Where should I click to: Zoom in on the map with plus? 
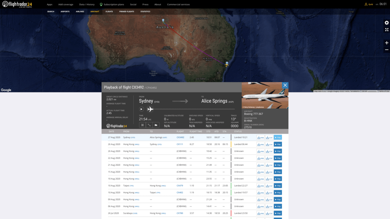coord(387,43)
